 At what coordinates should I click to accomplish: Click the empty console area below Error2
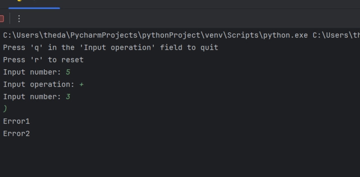click(180, 158)
